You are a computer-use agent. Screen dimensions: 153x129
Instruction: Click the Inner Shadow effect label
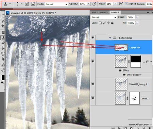[134, 75]
